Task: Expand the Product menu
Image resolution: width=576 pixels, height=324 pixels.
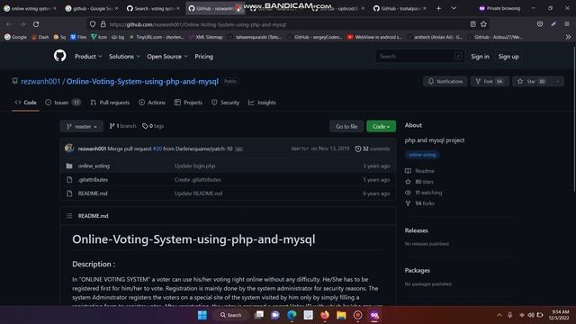Action: pyautogui.click(x=88, y=57)
